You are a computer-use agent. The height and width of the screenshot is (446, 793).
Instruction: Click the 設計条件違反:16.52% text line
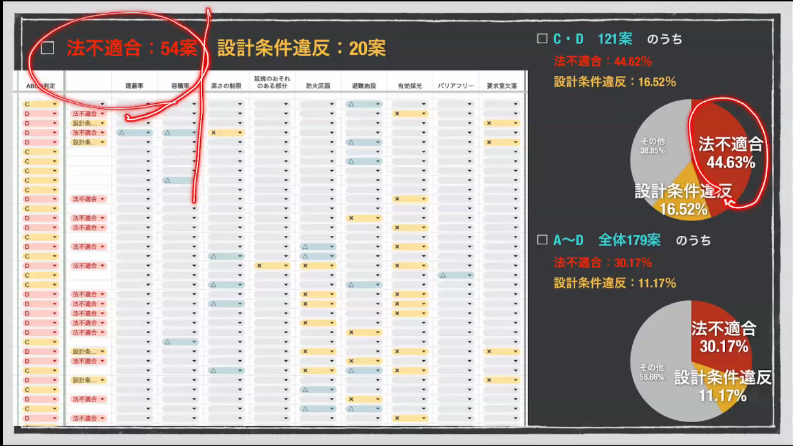615,82
